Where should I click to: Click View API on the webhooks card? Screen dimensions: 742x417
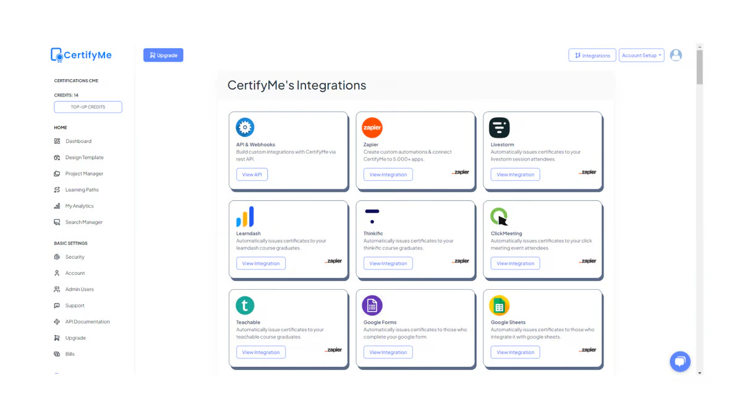(251, 174)
